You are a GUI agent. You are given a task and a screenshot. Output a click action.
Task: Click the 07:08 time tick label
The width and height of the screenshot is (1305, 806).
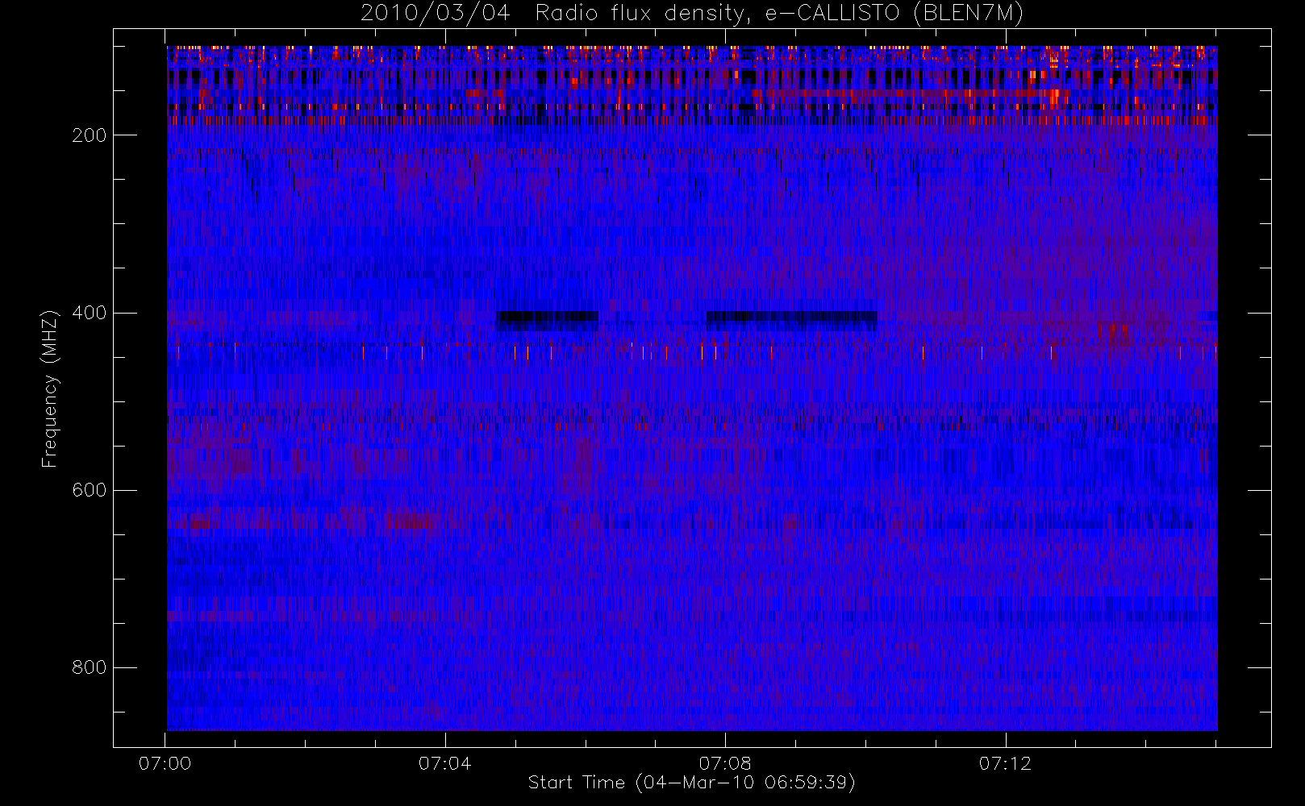pos(725,762)
